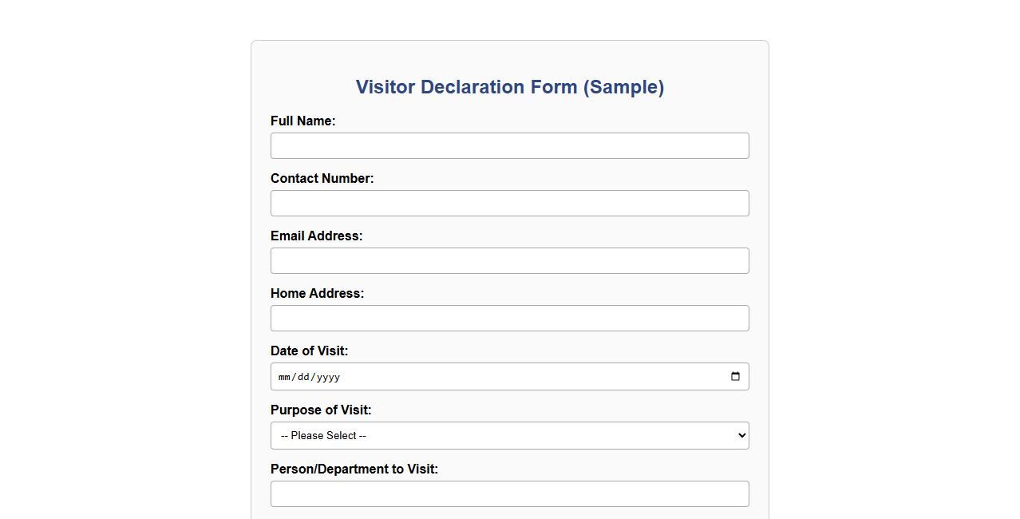Click the Full Name label

(302, 121)
